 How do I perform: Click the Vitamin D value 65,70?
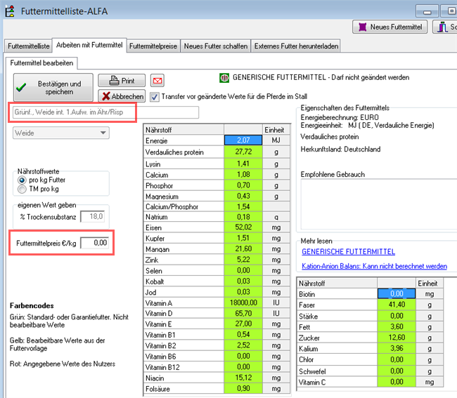(x=243, y=313)
